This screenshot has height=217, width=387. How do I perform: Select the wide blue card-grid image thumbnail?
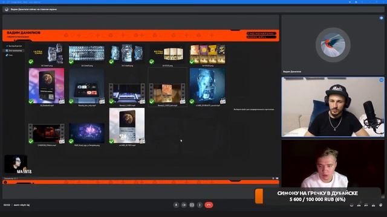(86, 54)
